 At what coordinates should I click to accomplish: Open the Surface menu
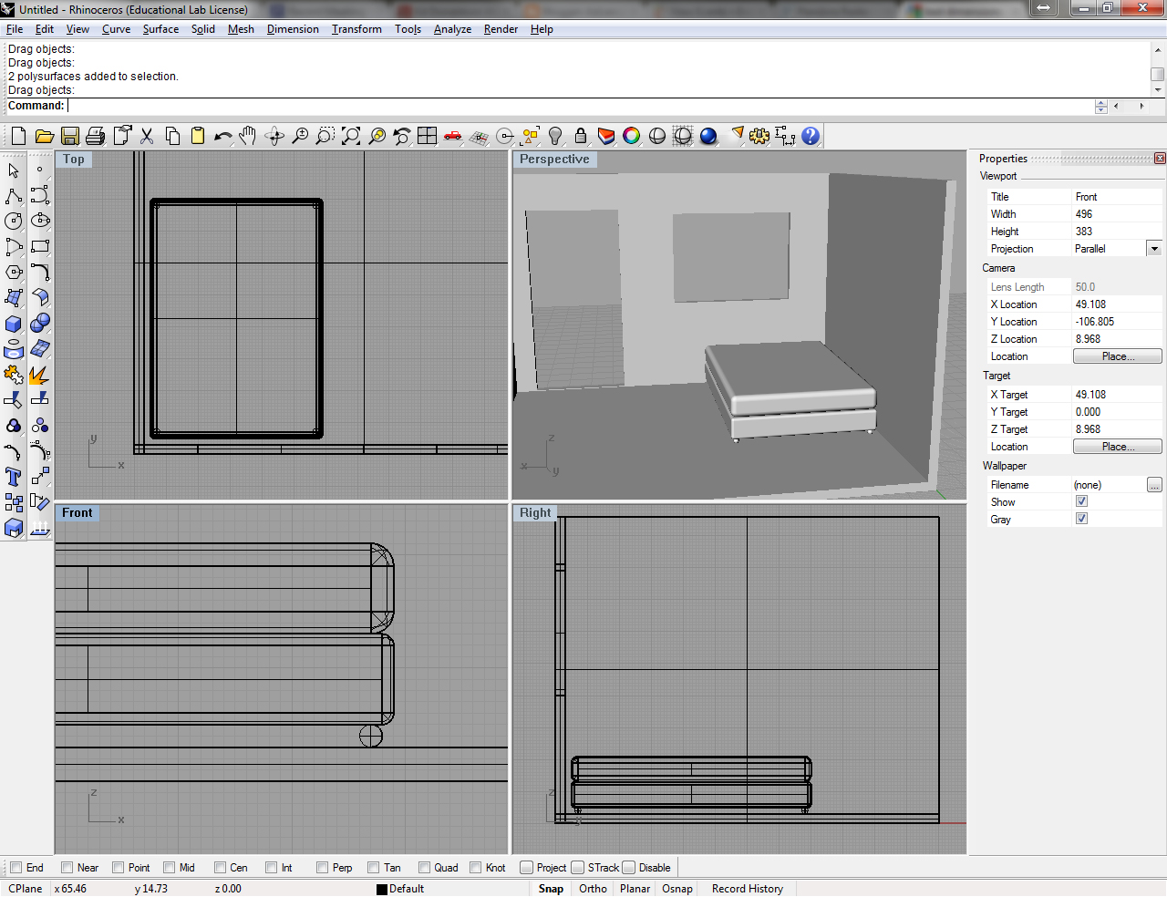160,29
